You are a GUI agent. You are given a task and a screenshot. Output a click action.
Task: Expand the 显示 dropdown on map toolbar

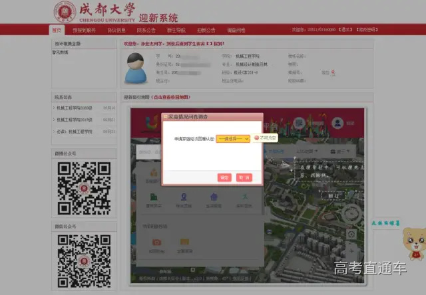click(340, 151)
